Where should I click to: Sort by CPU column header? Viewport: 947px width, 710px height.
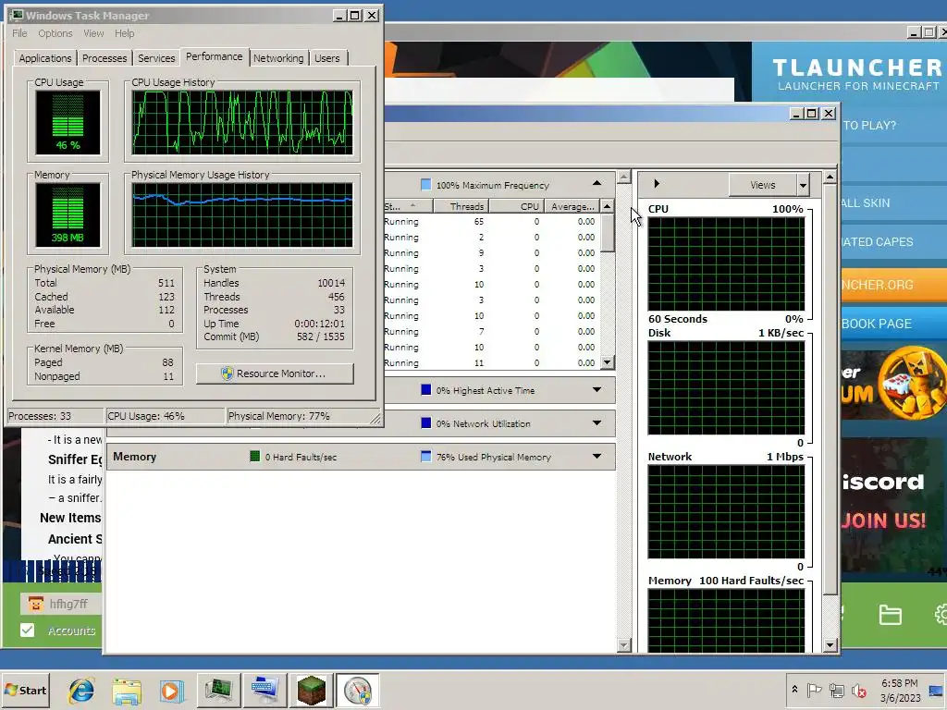coord(516,206)
